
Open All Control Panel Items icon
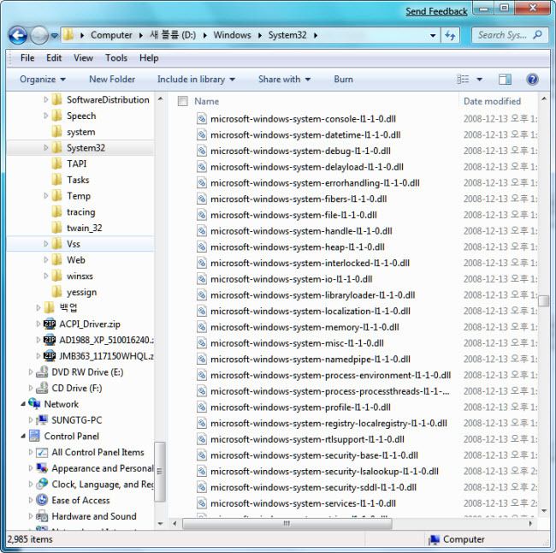[x=42, y=452]
